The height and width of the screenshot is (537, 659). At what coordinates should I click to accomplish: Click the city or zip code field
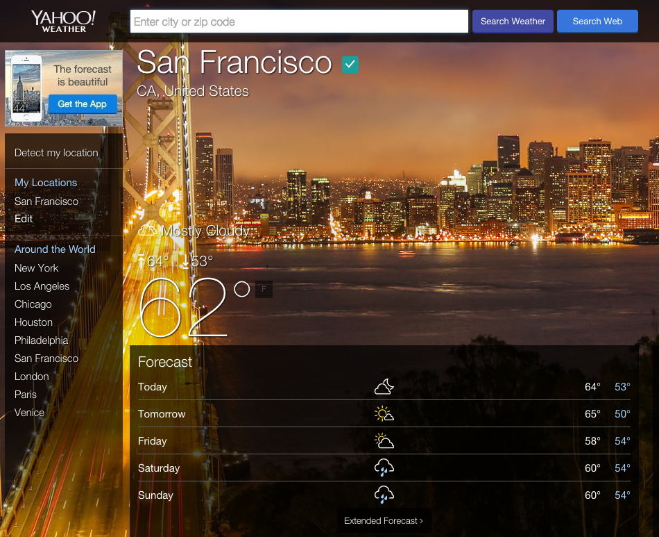pyautogui.click(x=298, y=21)
